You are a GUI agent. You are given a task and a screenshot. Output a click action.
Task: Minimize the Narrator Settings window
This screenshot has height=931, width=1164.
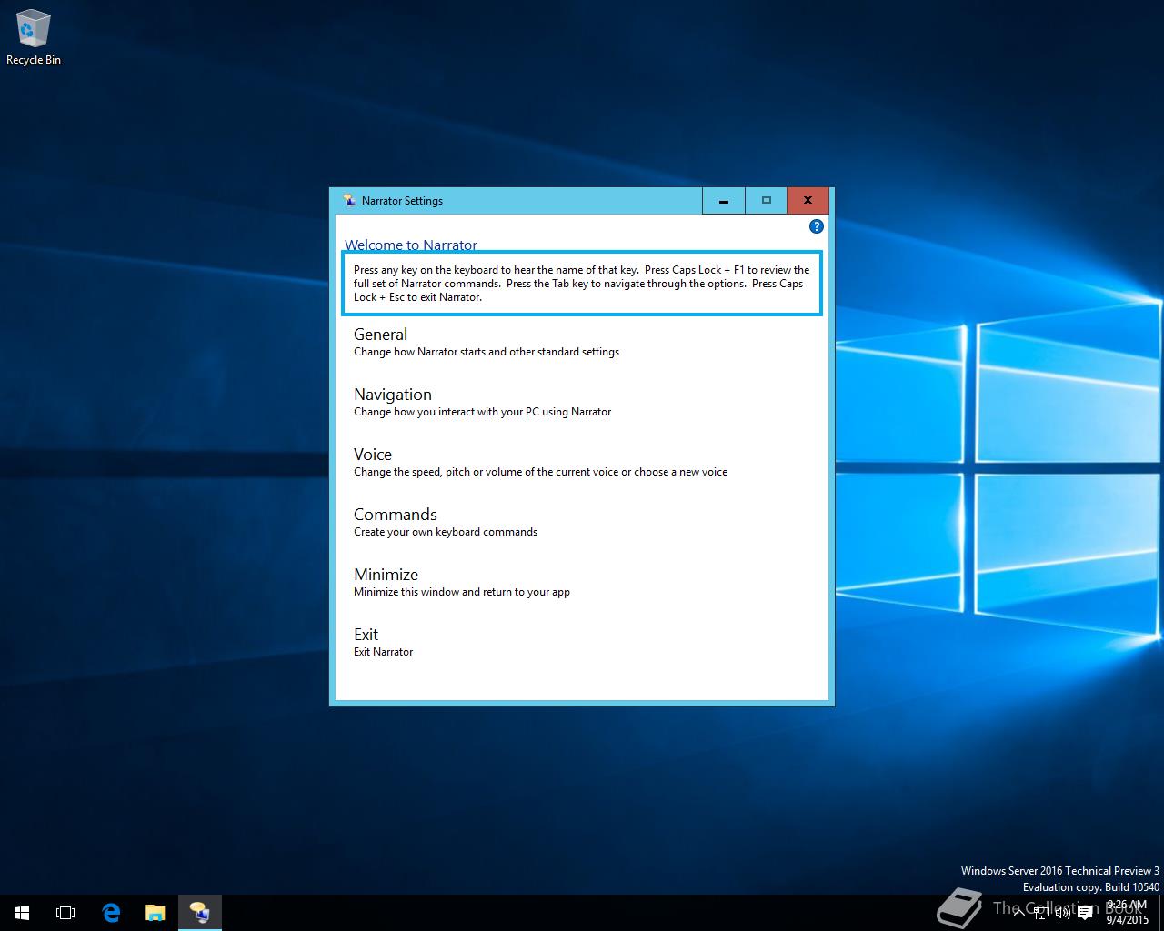[x=724, y=201]
